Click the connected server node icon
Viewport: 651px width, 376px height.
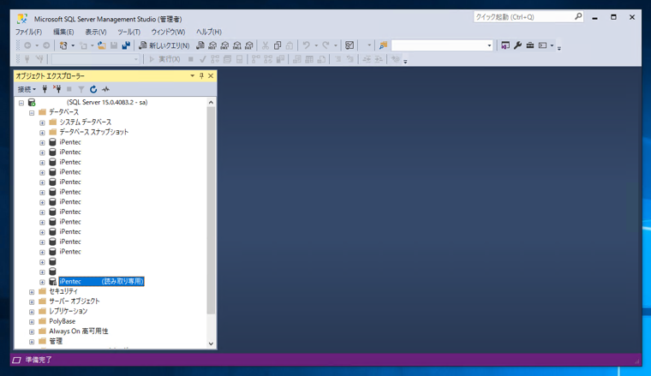(x=32, y=102)
